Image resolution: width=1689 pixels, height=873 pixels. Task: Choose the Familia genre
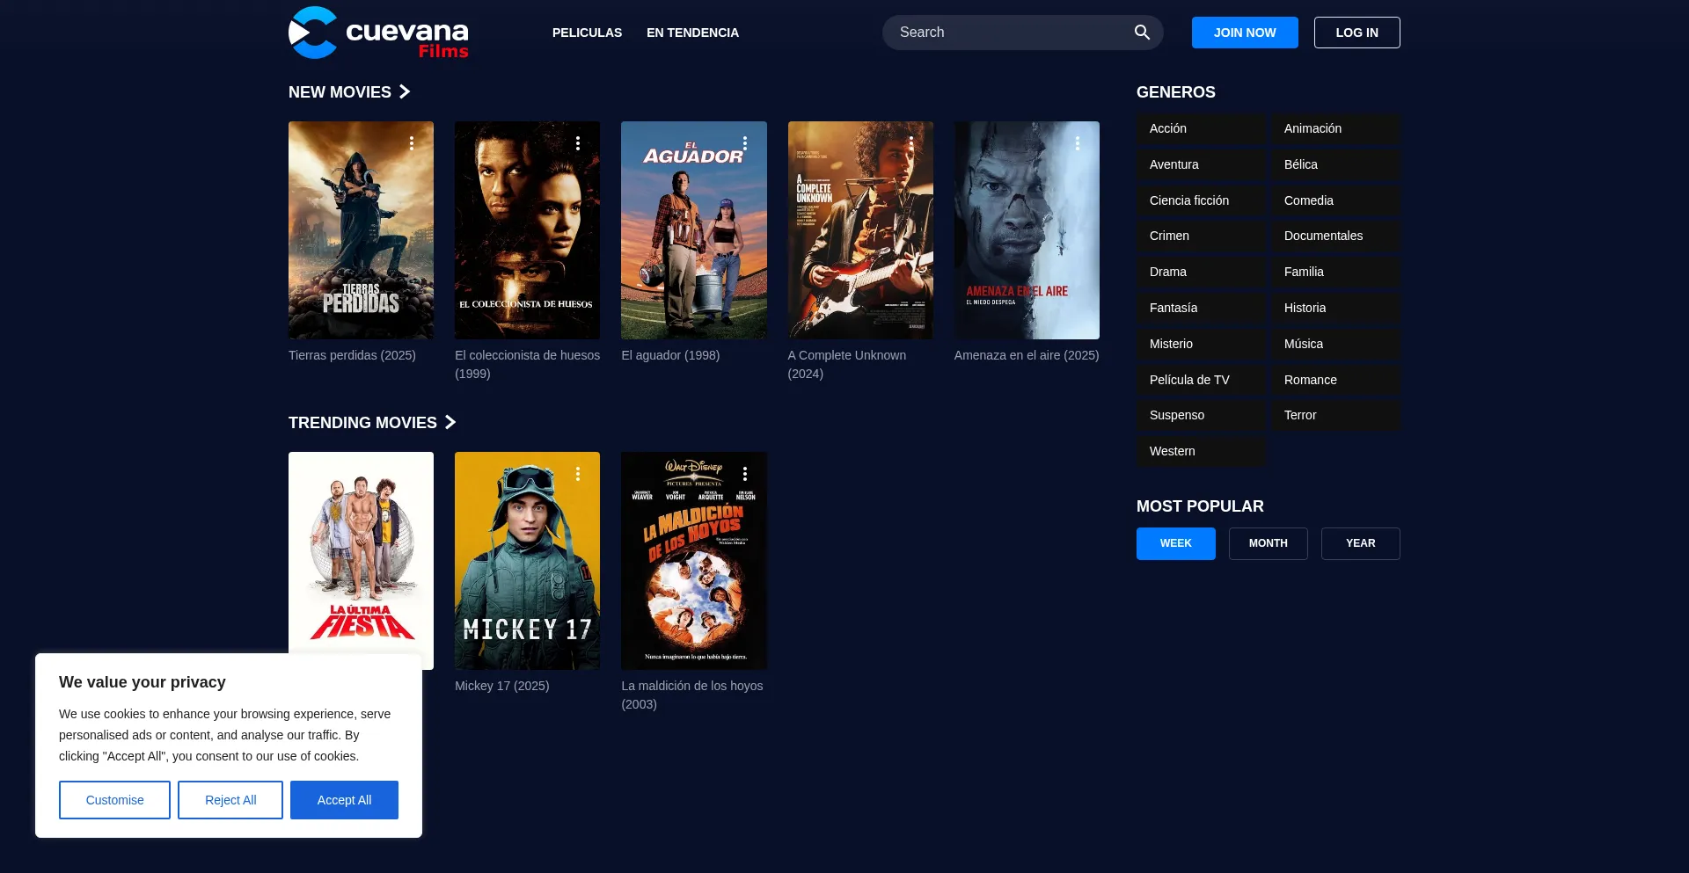(x=1335, y=272)
